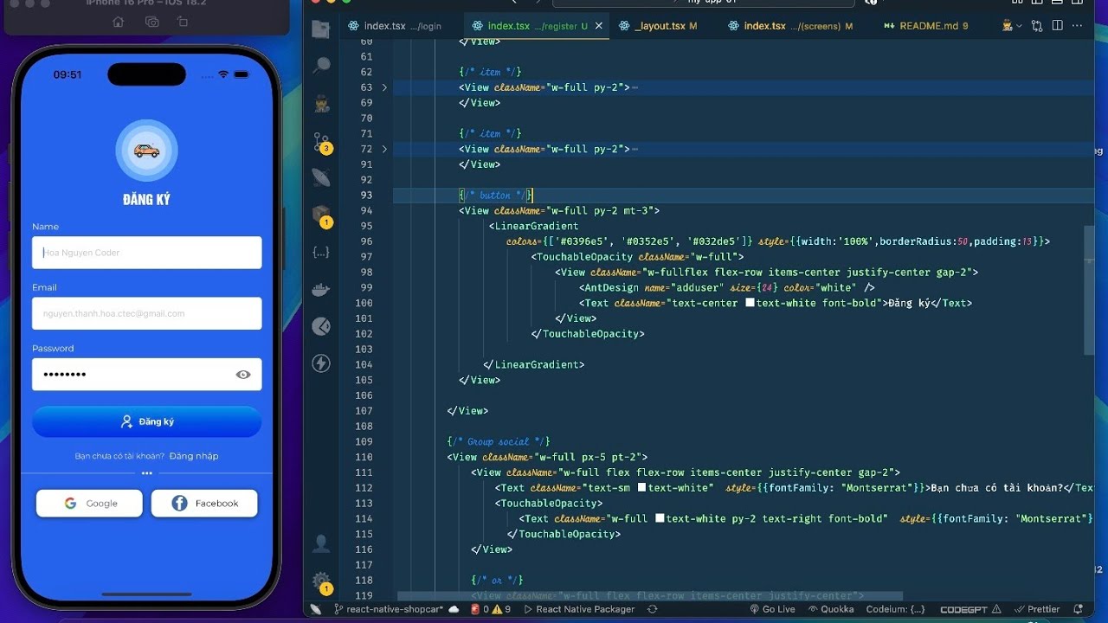This screenshot has height=623, width=1108.
Task: Open the satellite dish view in the activity bar
Action: 321,178
